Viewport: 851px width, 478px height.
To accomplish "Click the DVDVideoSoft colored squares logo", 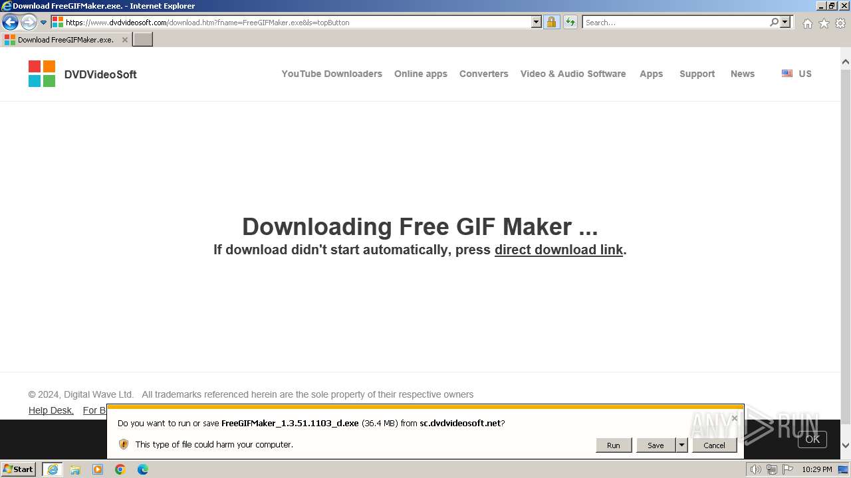I will coord(42,74).
